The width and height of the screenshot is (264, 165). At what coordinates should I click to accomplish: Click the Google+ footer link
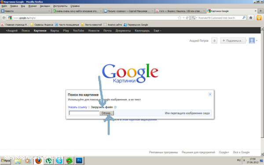pyautogui.click(x=224, y=152)
